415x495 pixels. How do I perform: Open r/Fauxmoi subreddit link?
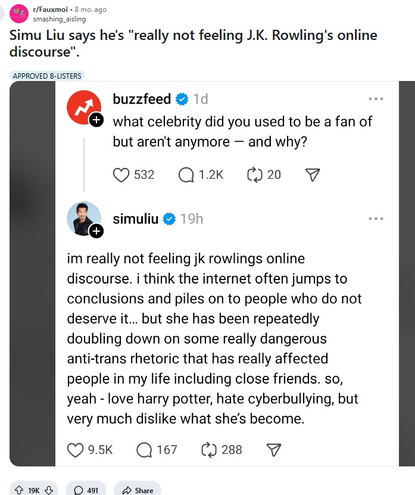click(x=51, y=10)
